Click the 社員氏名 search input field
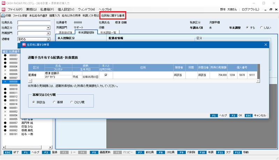 [34, 22]
